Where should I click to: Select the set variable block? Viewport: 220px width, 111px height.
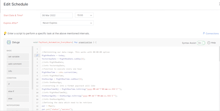pyautogui.click(x=18, y=57)
